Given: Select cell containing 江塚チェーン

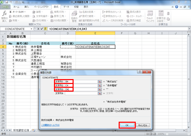Looking at the screenshot, I should (45, 57).
